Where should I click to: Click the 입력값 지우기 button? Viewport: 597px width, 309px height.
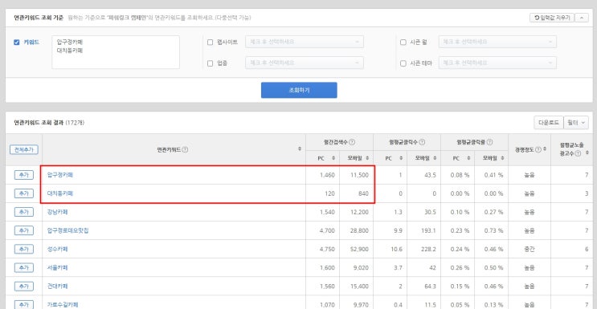(552, 18)
